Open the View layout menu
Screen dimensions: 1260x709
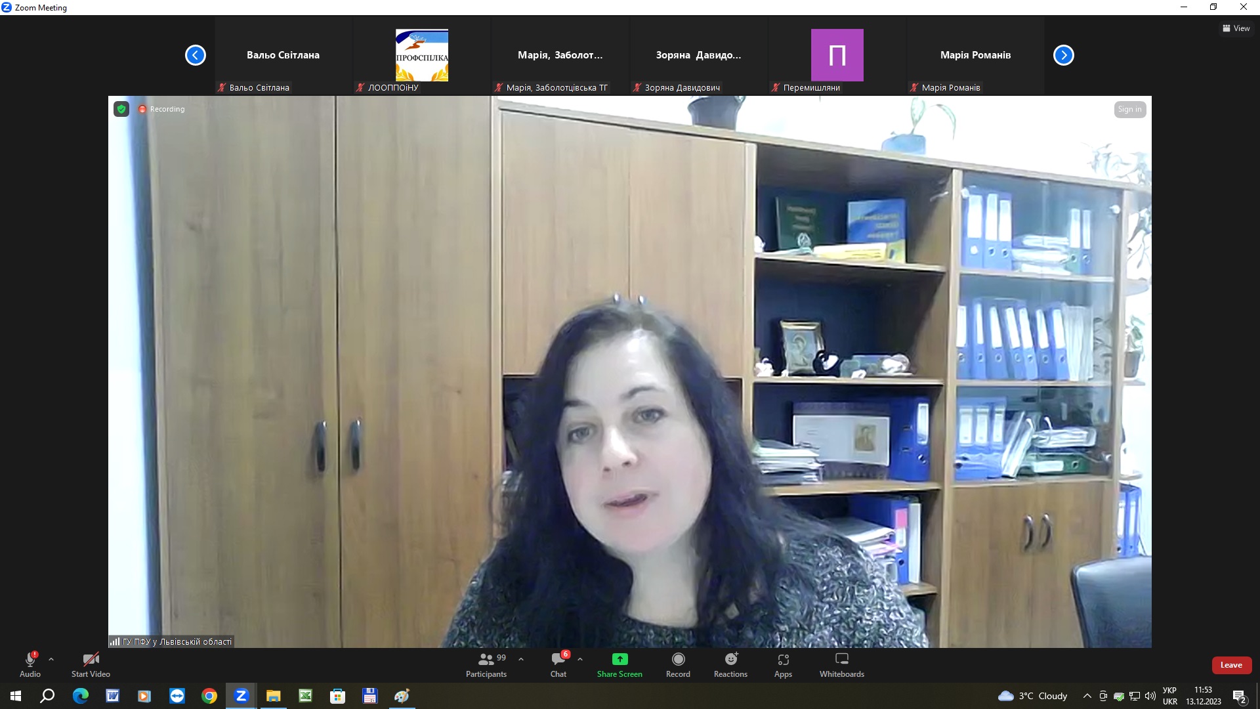click(1236, 28)
